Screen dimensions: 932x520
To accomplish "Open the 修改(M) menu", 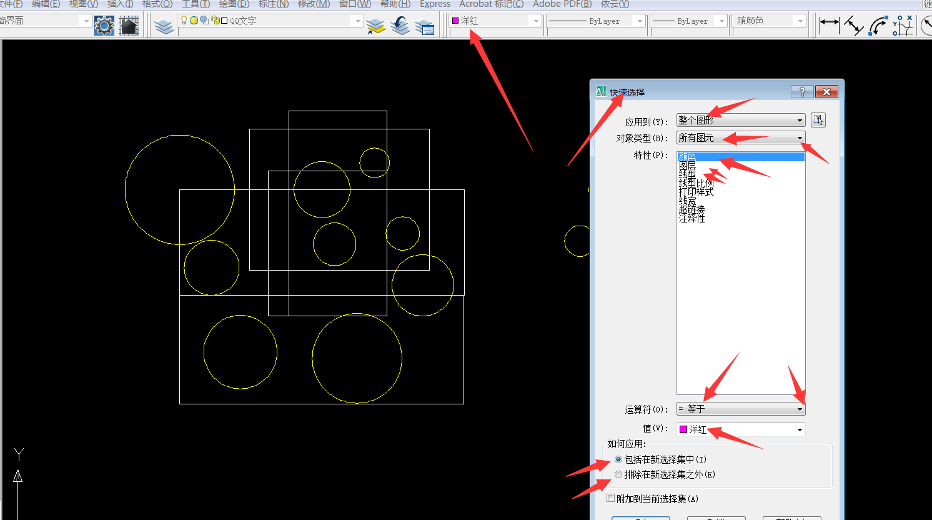I will 314,4.
